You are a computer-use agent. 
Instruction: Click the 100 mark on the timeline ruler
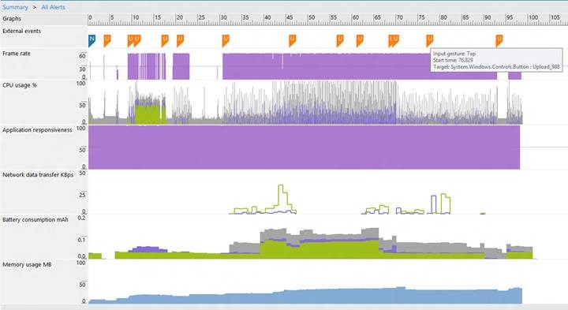point(533,17)
